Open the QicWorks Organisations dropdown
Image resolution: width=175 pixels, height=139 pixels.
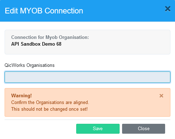pos(87,77)
